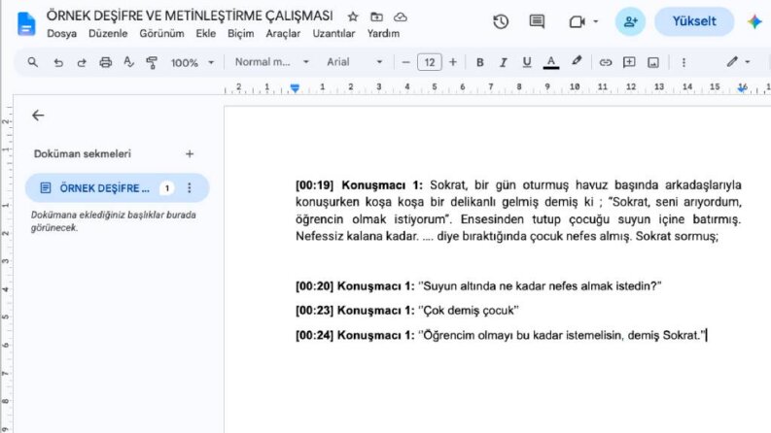This screenshot has height=433, width=771.
Task: Toggle italic formatting
Action: (x=503, y=62)
